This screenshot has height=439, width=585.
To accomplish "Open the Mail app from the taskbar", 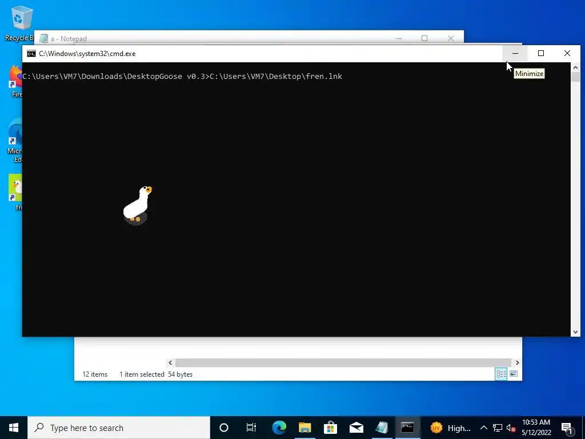I will click(356, 428).
